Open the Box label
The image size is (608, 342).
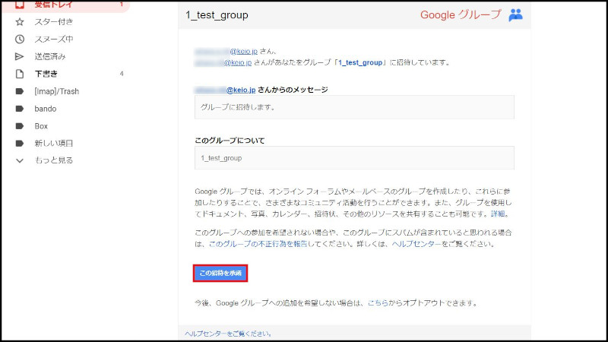pos(41,126)
